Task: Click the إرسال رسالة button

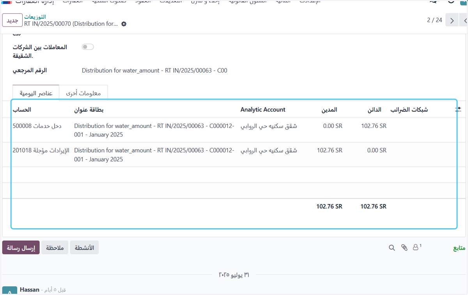Action: pos(21,248)
